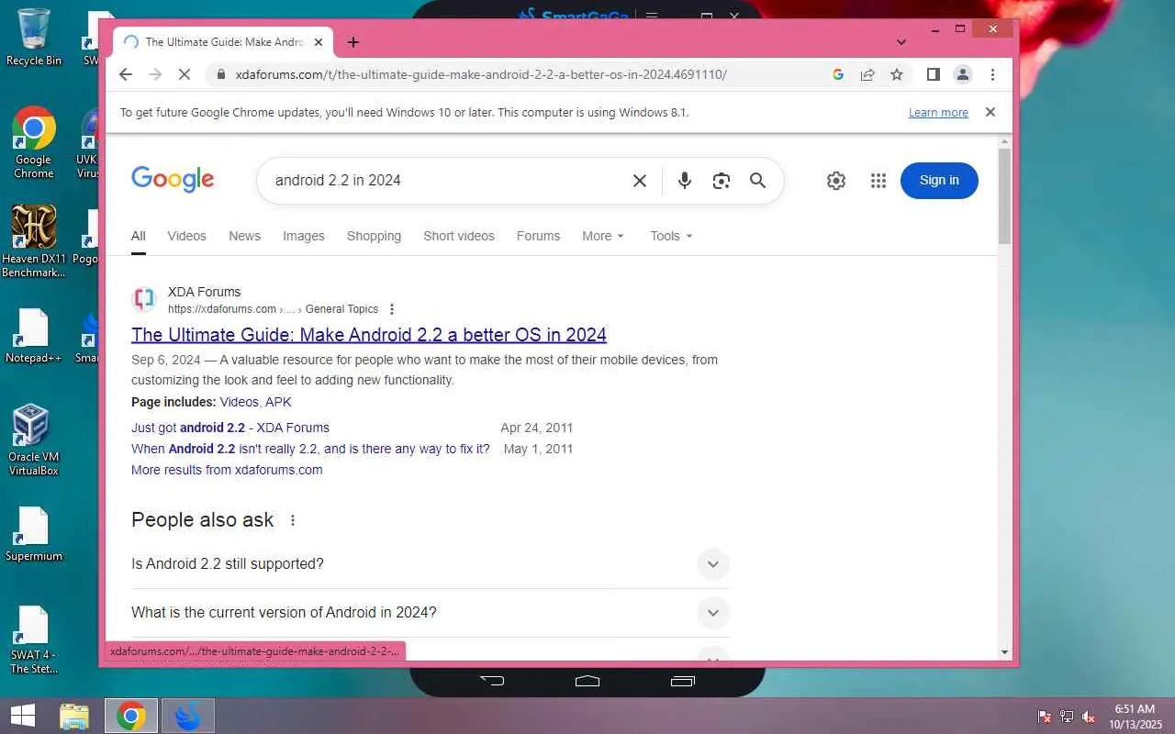Expand the More search categories

coord(603,236)
